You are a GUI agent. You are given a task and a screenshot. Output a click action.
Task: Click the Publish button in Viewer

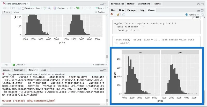click(x=190, y=15)
